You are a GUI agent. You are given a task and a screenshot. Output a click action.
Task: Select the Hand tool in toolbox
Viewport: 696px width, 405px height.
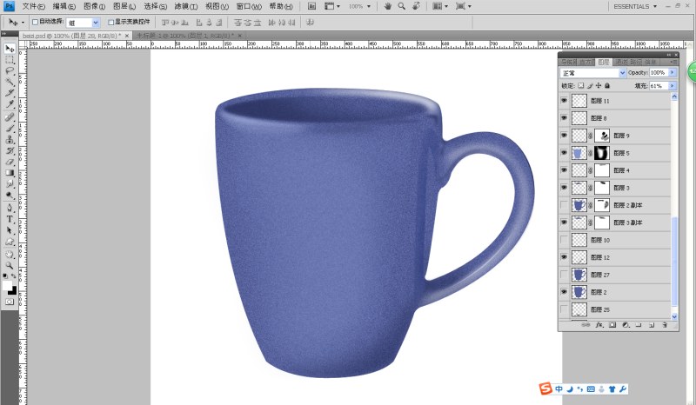[10, 255]
